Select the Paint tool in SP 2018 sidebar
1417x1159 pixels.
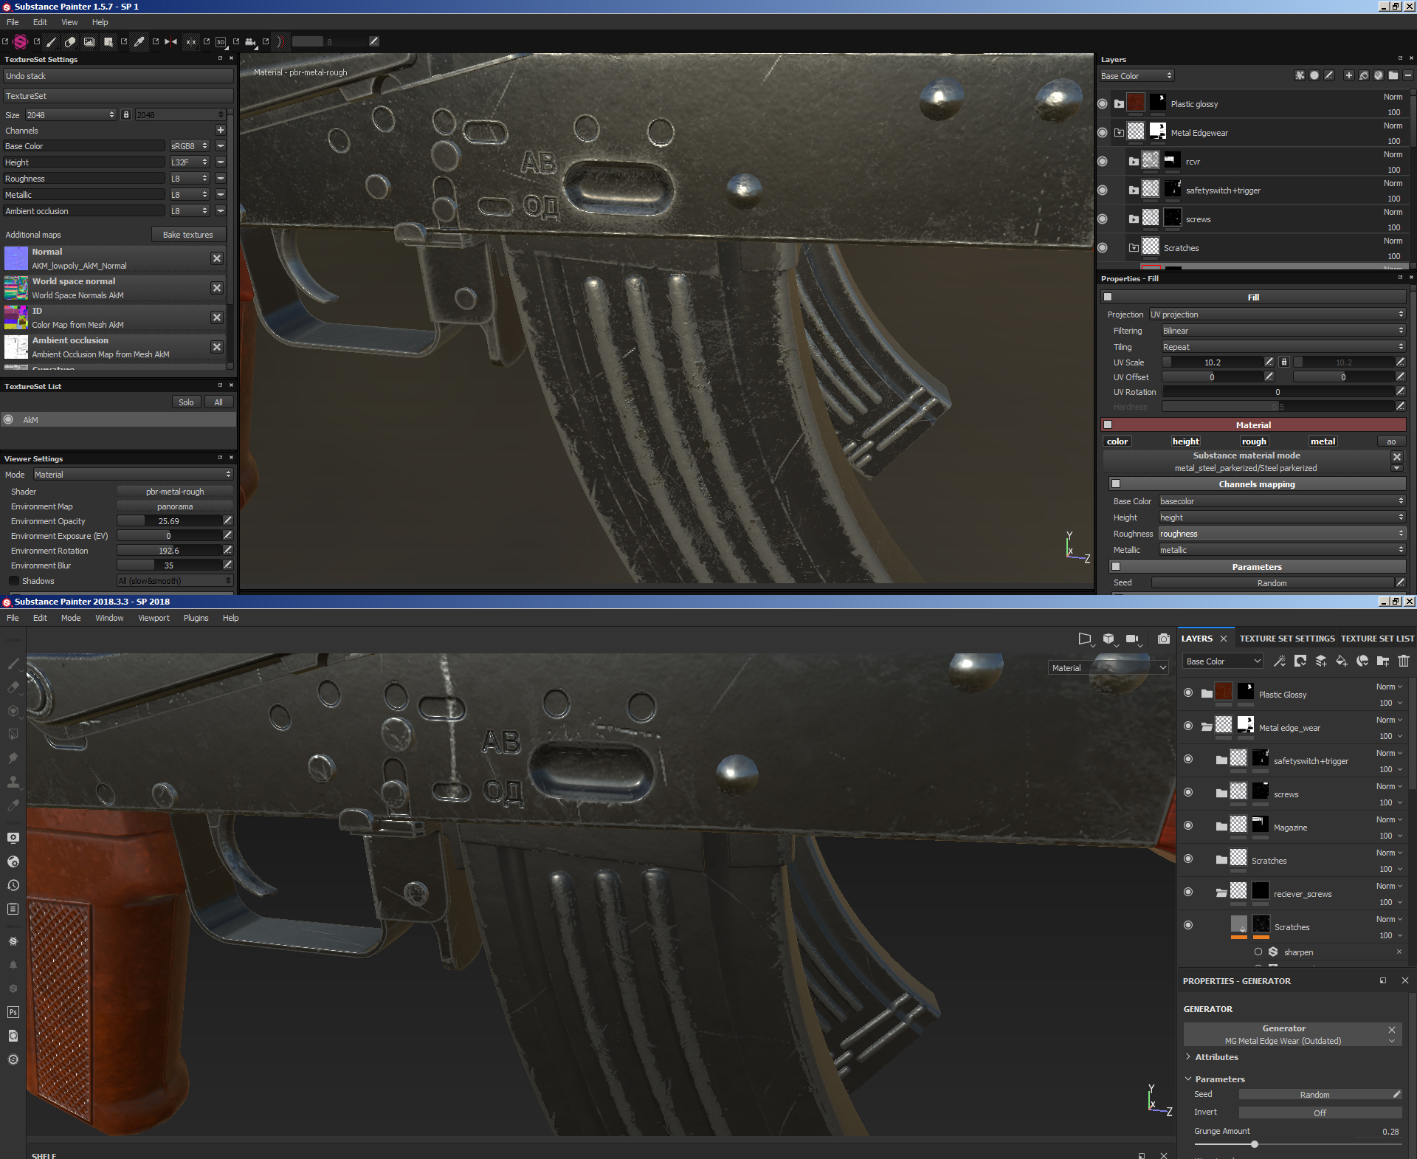13,664
